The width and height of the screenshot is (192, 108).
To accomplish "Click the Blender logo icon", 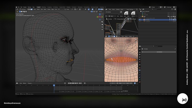I will tap(16, 7).
